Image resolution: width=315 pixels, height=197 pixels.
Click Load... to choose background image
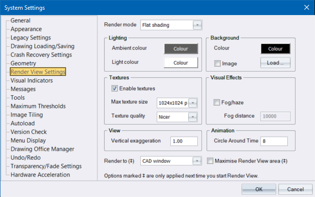click(276, 63)
